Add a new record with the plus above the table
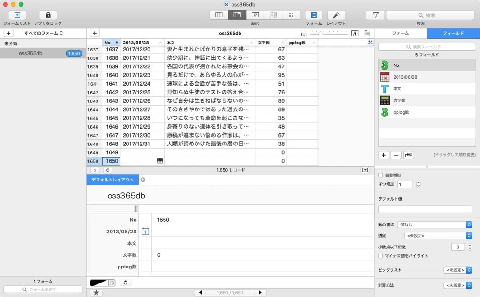This screenshot has height=297, width=480. [95, 33]
